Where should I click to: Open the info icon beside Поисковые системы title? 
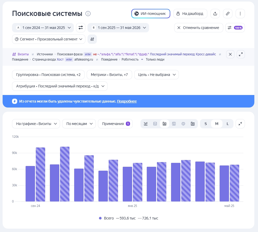[x=88, y=14]
